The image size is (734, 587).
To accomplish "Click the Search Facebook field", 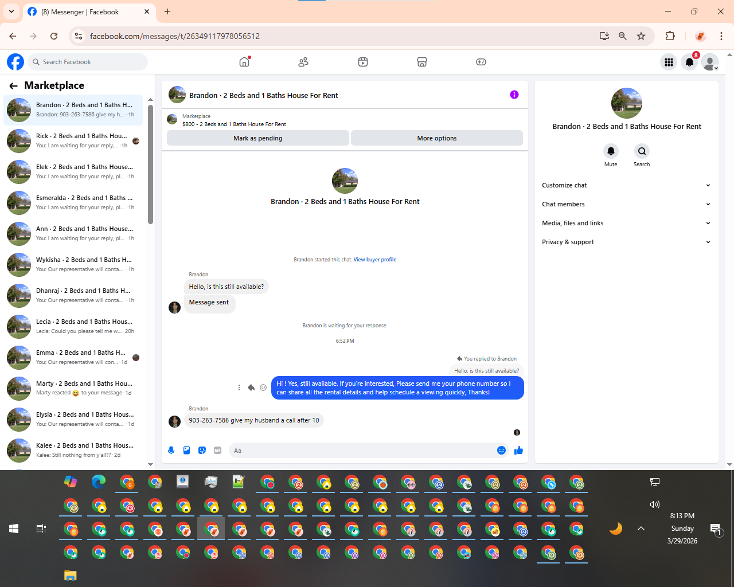I will pos(87,62).
